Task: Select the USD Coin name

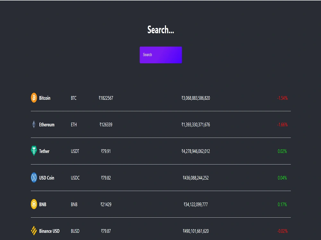Action: 47,178
